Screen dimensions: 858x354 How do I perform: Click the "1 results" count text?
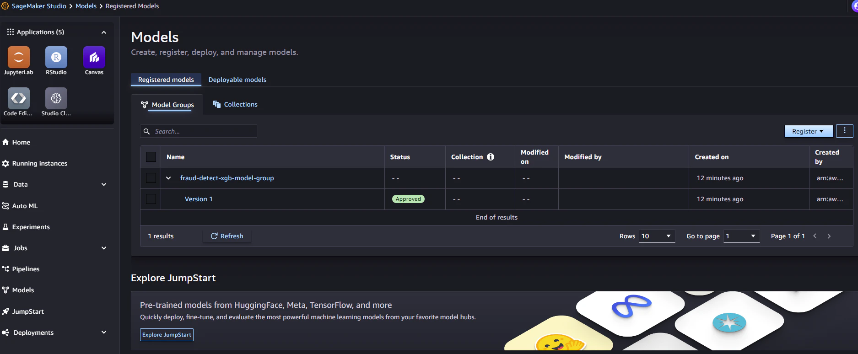click(161, 236)
